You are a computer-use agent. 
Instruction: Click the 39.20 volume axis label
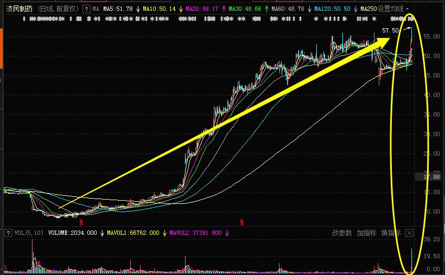tap(431, 240)
